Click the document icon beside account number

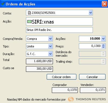pos(29,13)
